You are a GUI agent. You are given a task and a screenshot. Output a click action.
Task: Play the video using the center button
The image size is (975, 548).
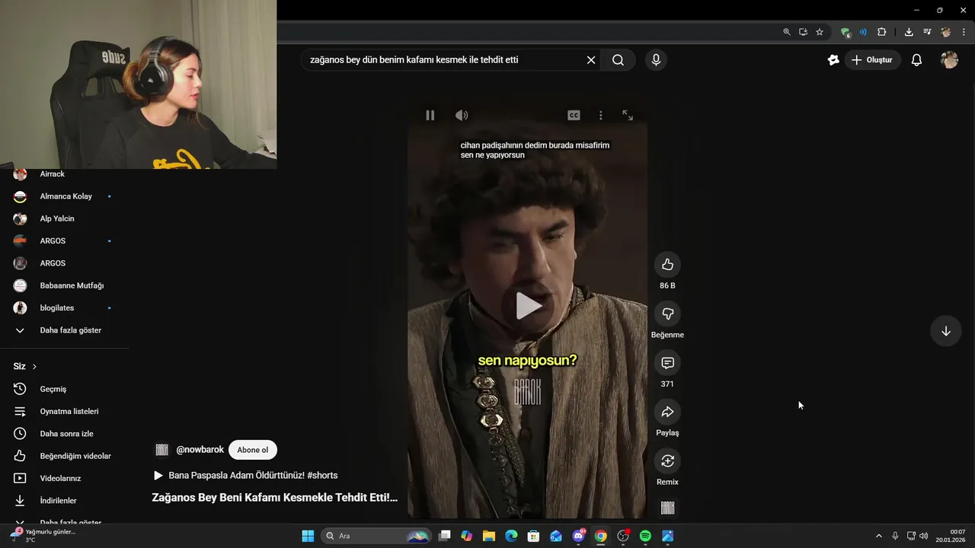(528, 306)
